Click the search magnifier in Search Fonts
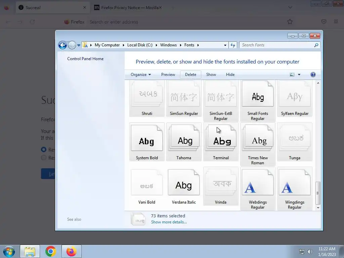This screenshot has height=258, width=344. coord(316,45)
